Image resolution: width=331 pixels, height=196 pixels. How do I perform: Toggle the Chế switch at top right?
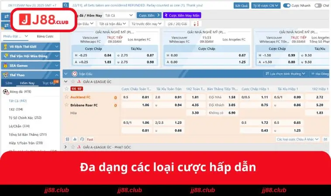318,6
